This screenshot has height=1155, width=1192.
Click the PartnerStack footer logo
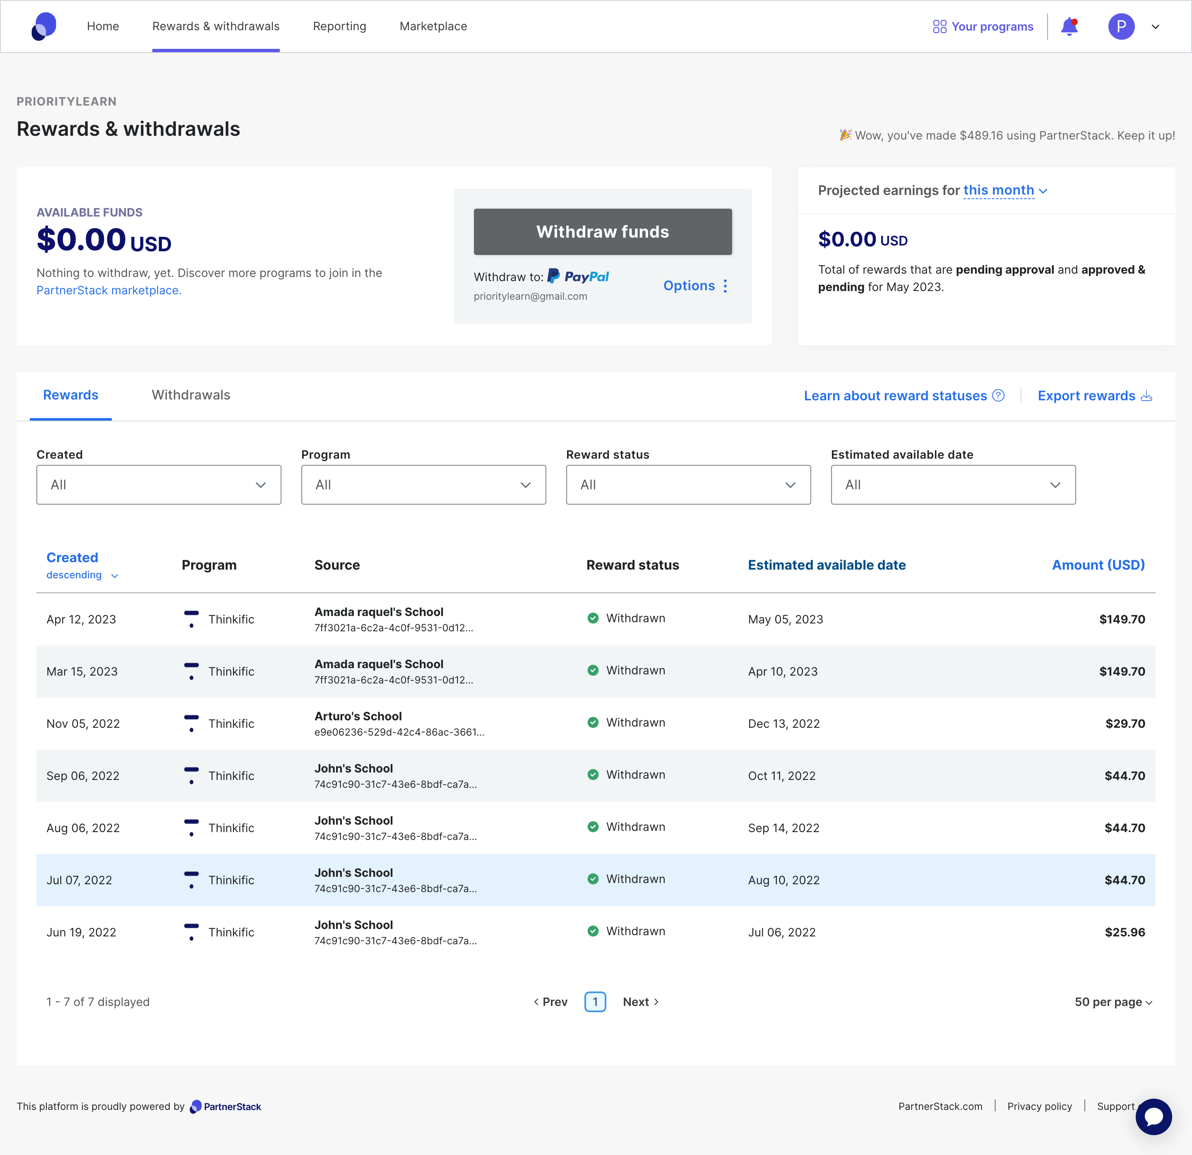coord(226,1106)
